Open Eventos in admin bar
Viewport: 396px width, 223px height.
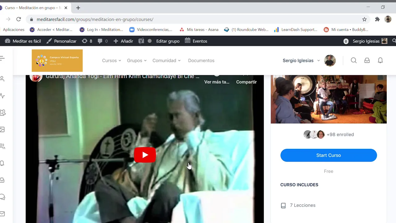[196, 41]
